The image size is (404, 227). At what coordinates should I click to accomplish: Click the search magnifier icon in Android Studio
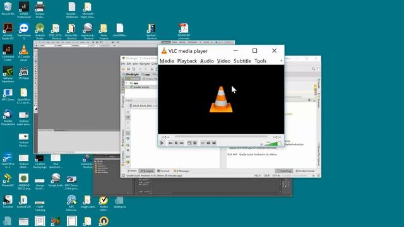(x=313, y=69)
